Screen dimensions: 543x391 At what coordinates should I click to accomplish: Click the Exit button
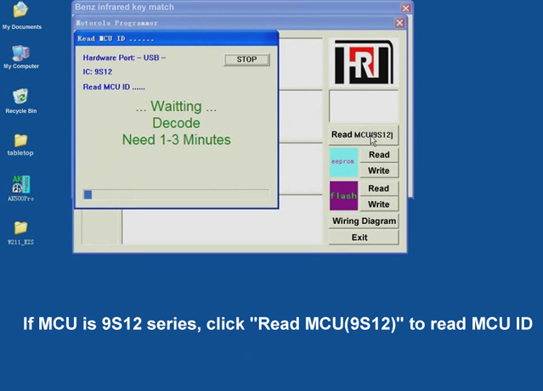click(364, 237)
